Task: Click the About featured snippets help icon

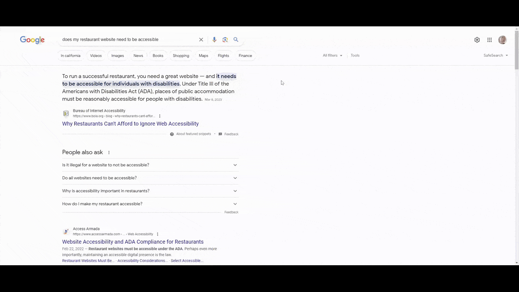Action: [x=172, y=134]
